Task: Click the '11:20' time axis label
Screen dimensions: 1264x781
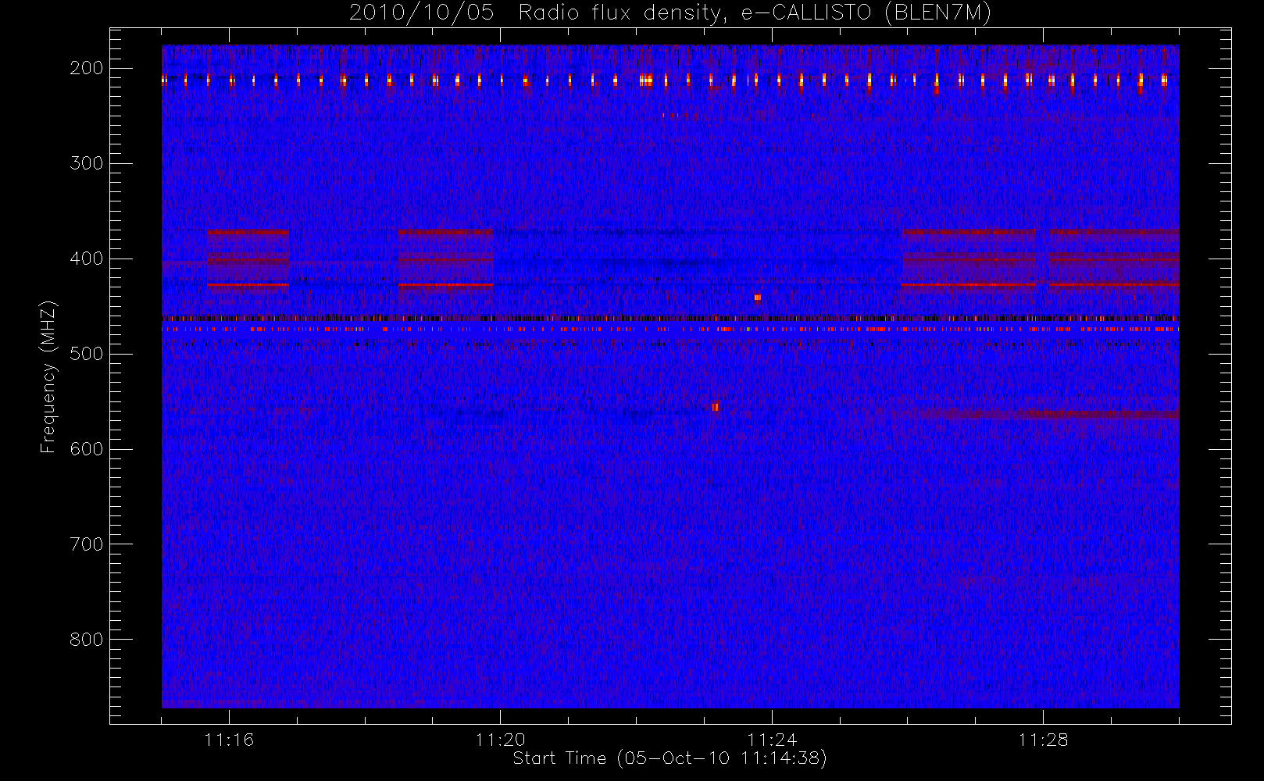Action: point(500,740)
